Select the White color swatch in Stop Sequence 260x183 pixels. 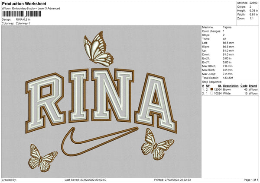(211, 93)
